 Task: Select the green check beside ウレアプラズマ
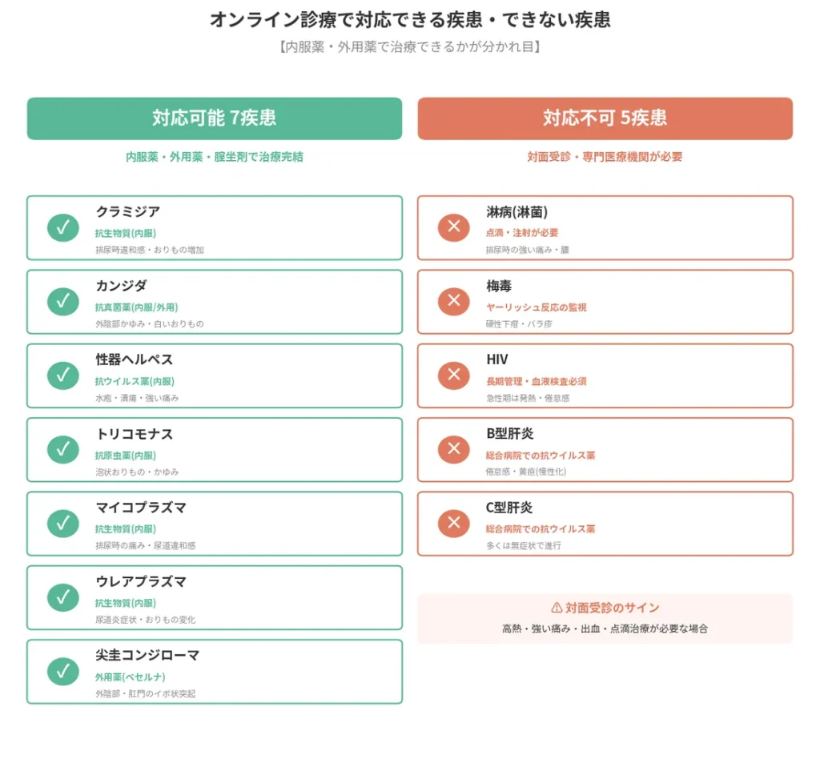(x=62, y=597)
